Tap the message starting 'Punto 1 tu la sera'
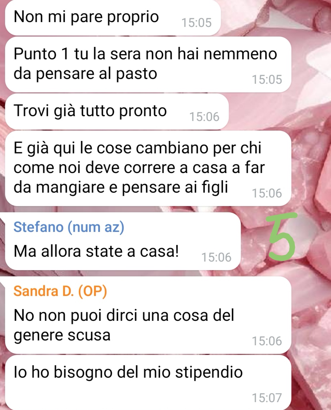 [x=148, y=64]
